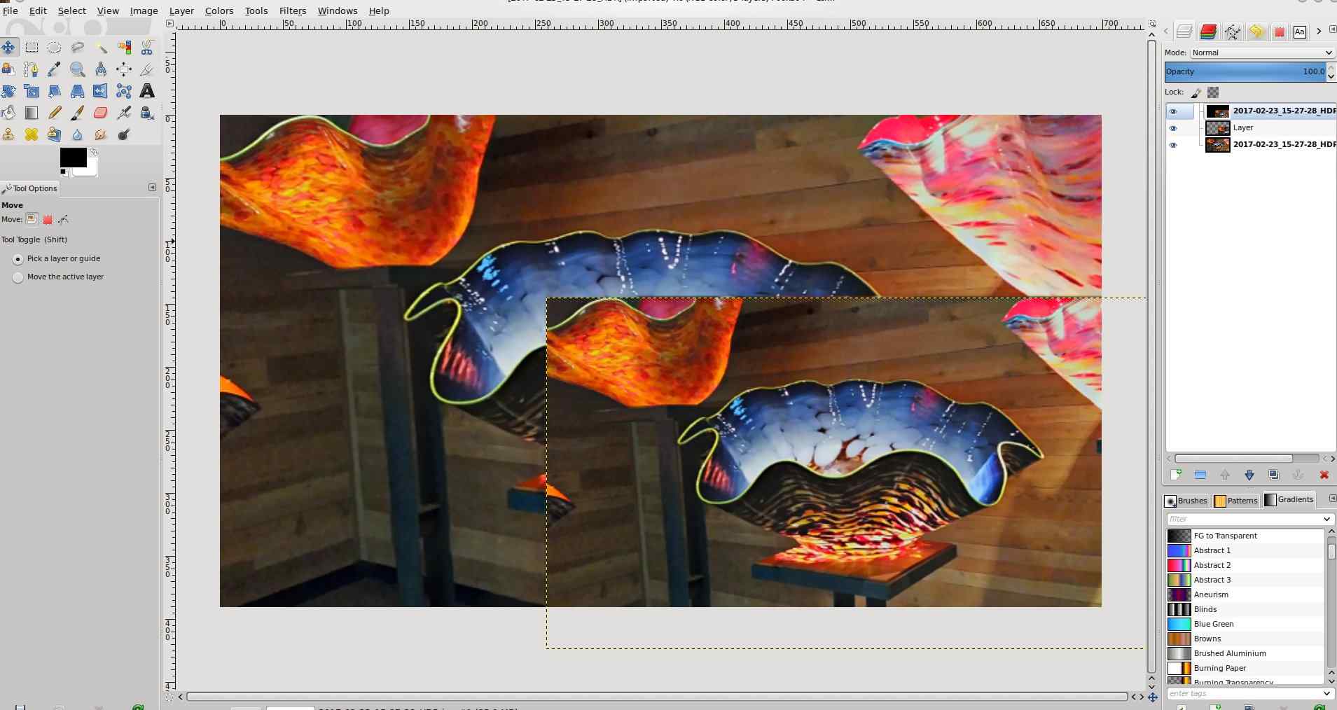Open the Layer menu

coord(181,11)
